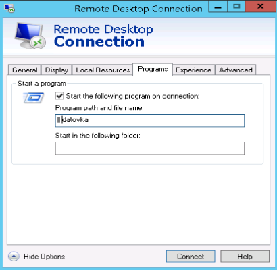Image resolution: width=277 pixels, height=270 pixels.
Task: Click the program window icon beside Start a program
Action: (x=34, y=98)
